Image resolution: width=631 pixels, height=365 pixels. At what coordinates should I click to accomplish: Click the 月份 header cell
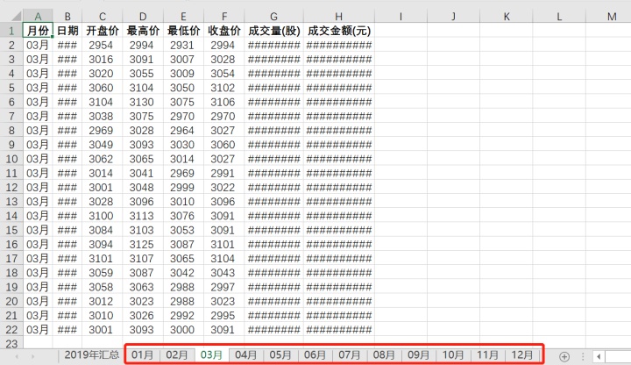[x=38, y=31]
